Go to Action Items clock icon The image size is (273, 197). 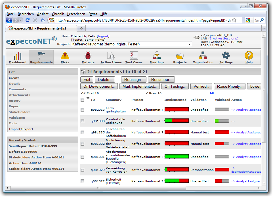pyautogui.click(x=111, y=56)
